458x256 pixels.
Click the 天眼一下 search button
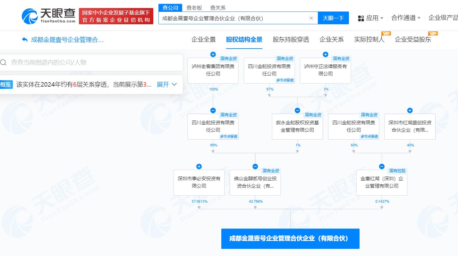tap(333, 18)
